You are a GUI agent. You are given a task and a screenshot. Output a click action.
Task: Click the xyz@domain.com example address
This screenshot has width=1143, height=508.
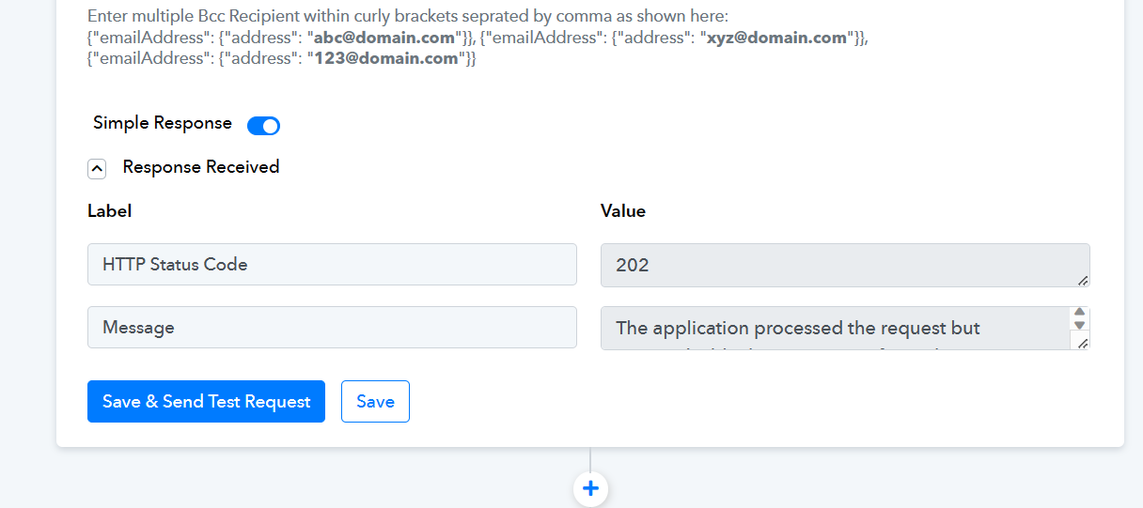tap(775, 38)
